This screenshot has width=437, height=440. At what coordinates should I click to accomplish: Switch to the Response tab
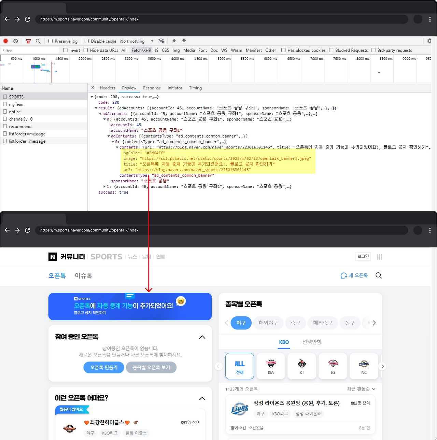tap(152, 88)
